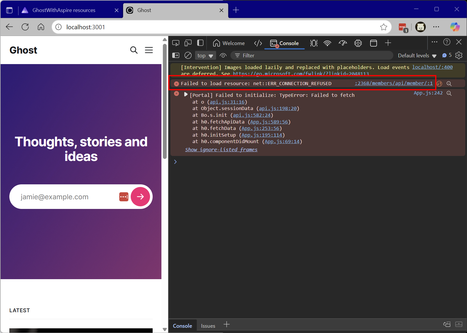Open the App.js:242 source link
The height and width of the screenshot is (333, 467).
428,93
